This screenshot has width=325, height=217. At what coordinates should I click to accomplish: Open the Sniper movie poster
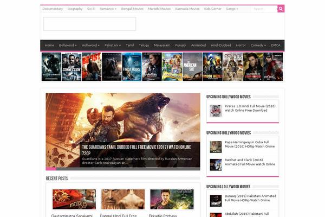[x=233, y=67]
